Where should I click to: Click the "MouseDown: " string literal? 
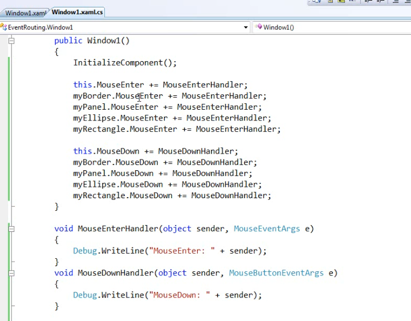pos(180,295)
